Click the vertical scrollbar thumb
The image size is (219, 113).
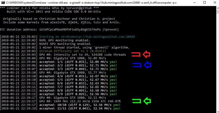pos(218,12)
